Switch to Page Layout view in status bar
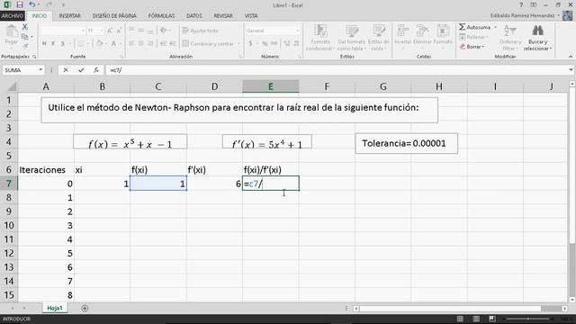 (476, 319)
